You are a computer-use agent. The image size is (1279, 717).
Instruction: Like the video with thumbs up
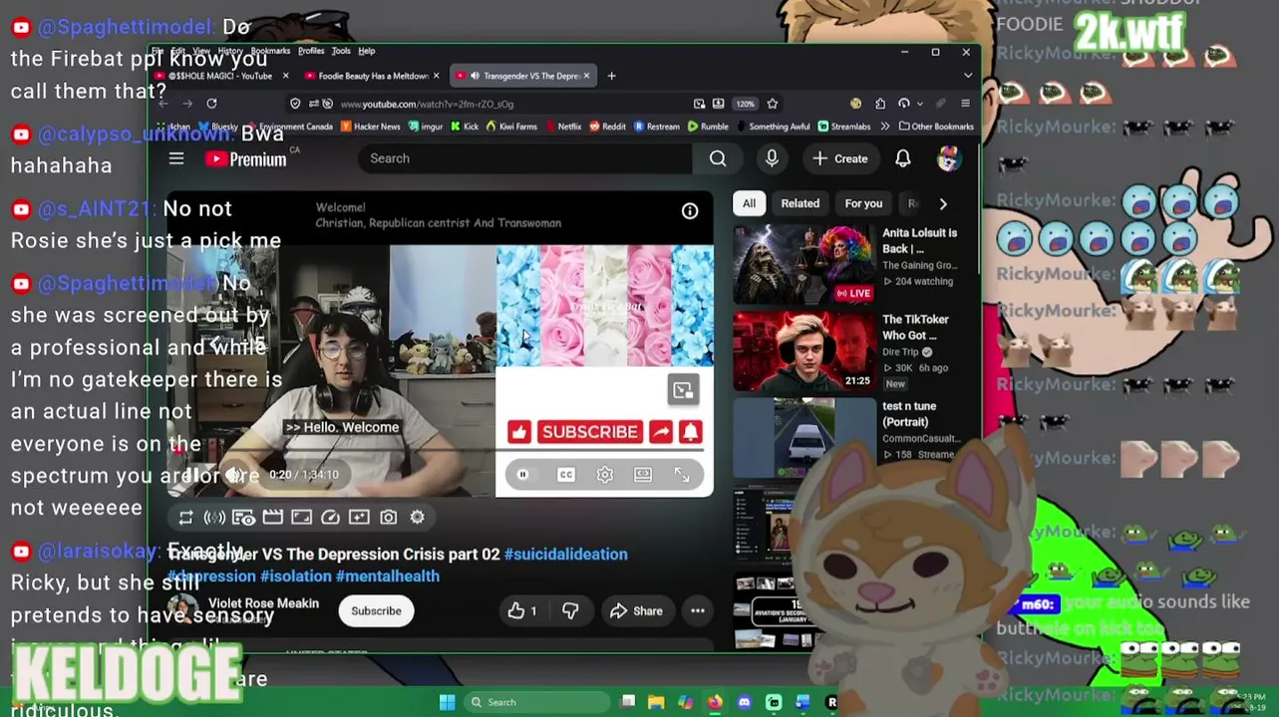[x=522, y=610]
